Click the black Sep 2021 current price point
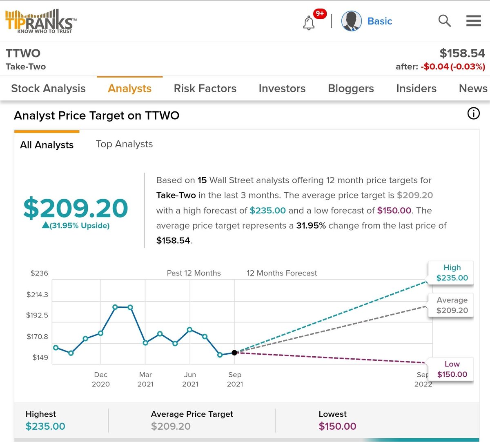The image size is (490, 442). pos(234,353)
